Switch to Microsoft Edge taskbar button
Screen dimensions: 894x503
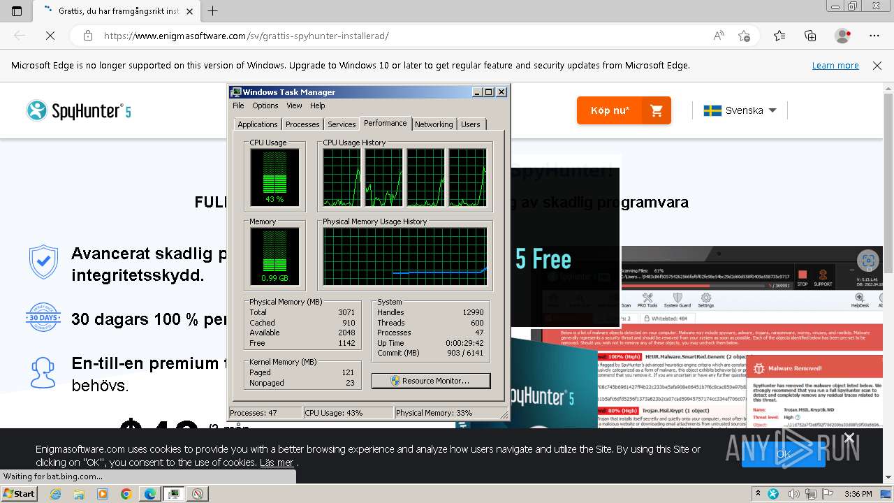150,494
